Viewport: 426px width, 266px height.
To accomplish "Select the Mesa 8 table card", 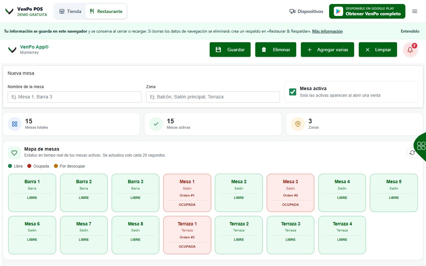I will click(135, 235).
